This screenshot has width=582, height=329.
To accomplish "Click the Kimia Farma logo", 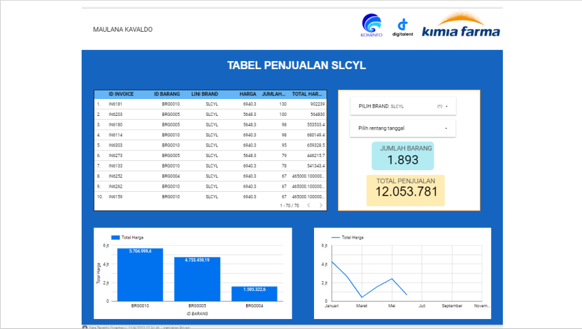I will [460, 28].
